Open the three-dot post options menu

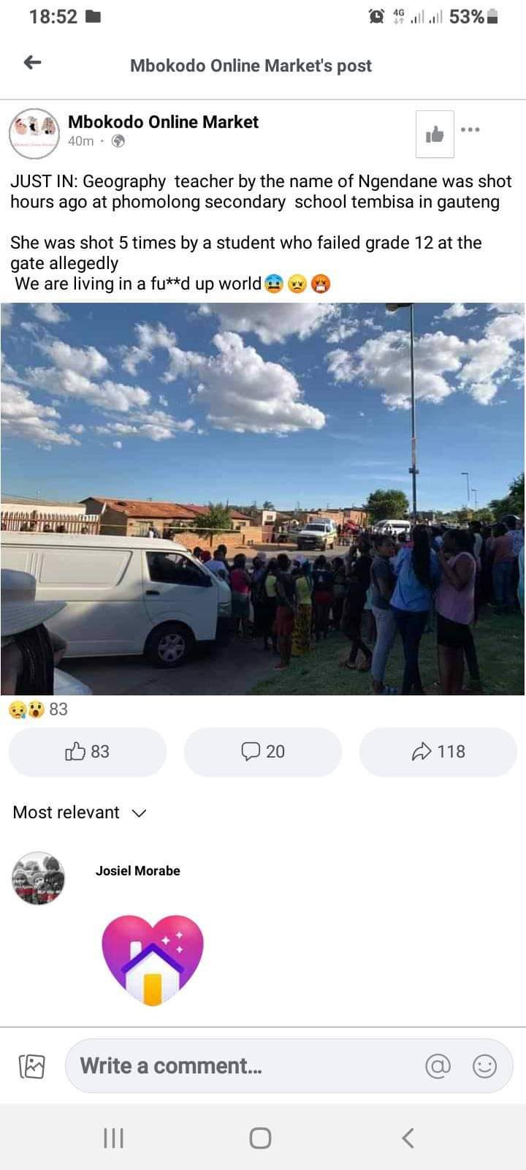[470, 129]
